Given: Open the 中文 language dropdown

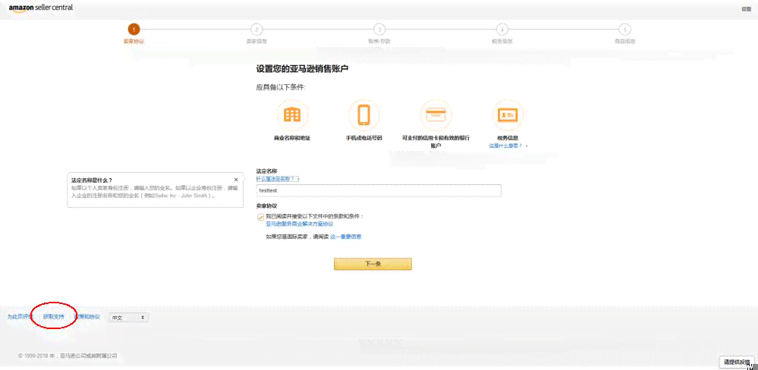Looking at the screenshot, I should (128, 318).
